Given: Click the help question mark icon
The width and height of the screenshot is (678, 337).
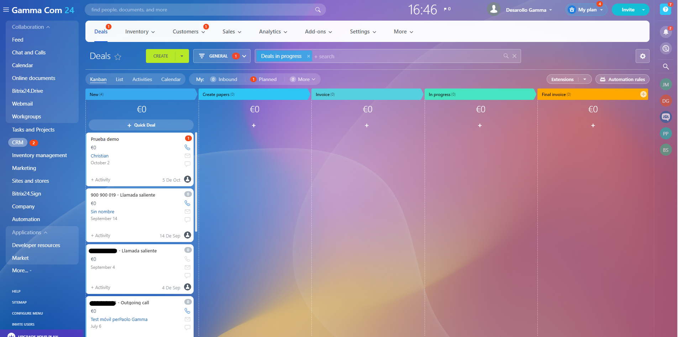Looking at the screenshot, I should (665, 9).
